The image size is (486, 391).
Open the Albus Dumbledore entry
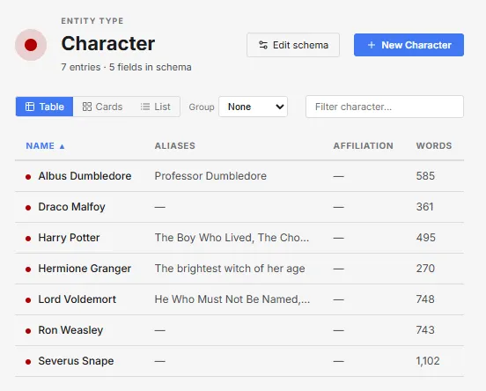pos(85,176)
